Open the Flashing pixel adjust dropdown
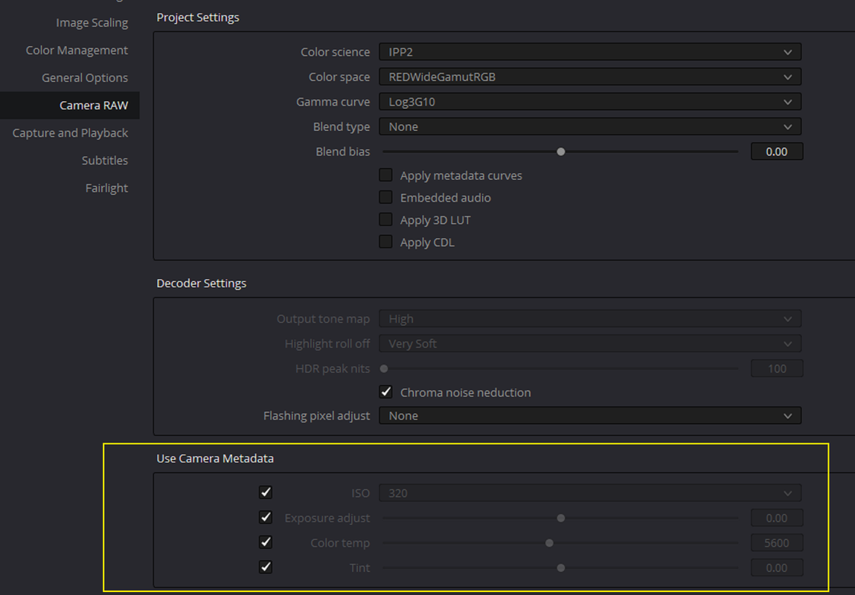 pyautogui.click(x=590, y=416)
